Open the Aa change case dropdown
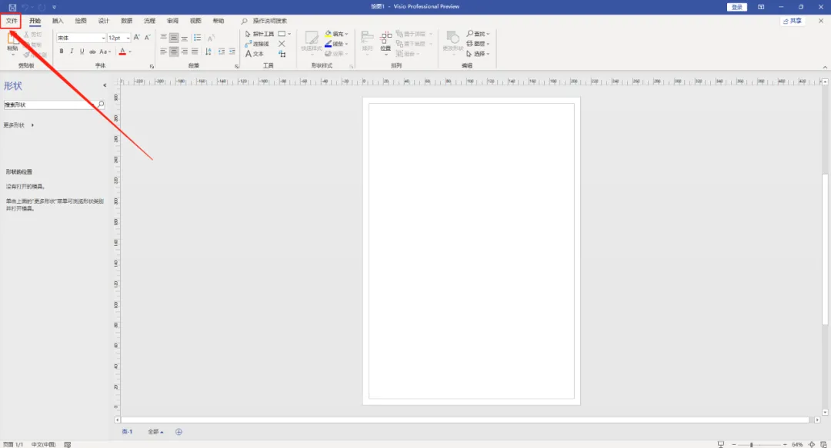This screenshot has height=448, width=831. point(105,51)
